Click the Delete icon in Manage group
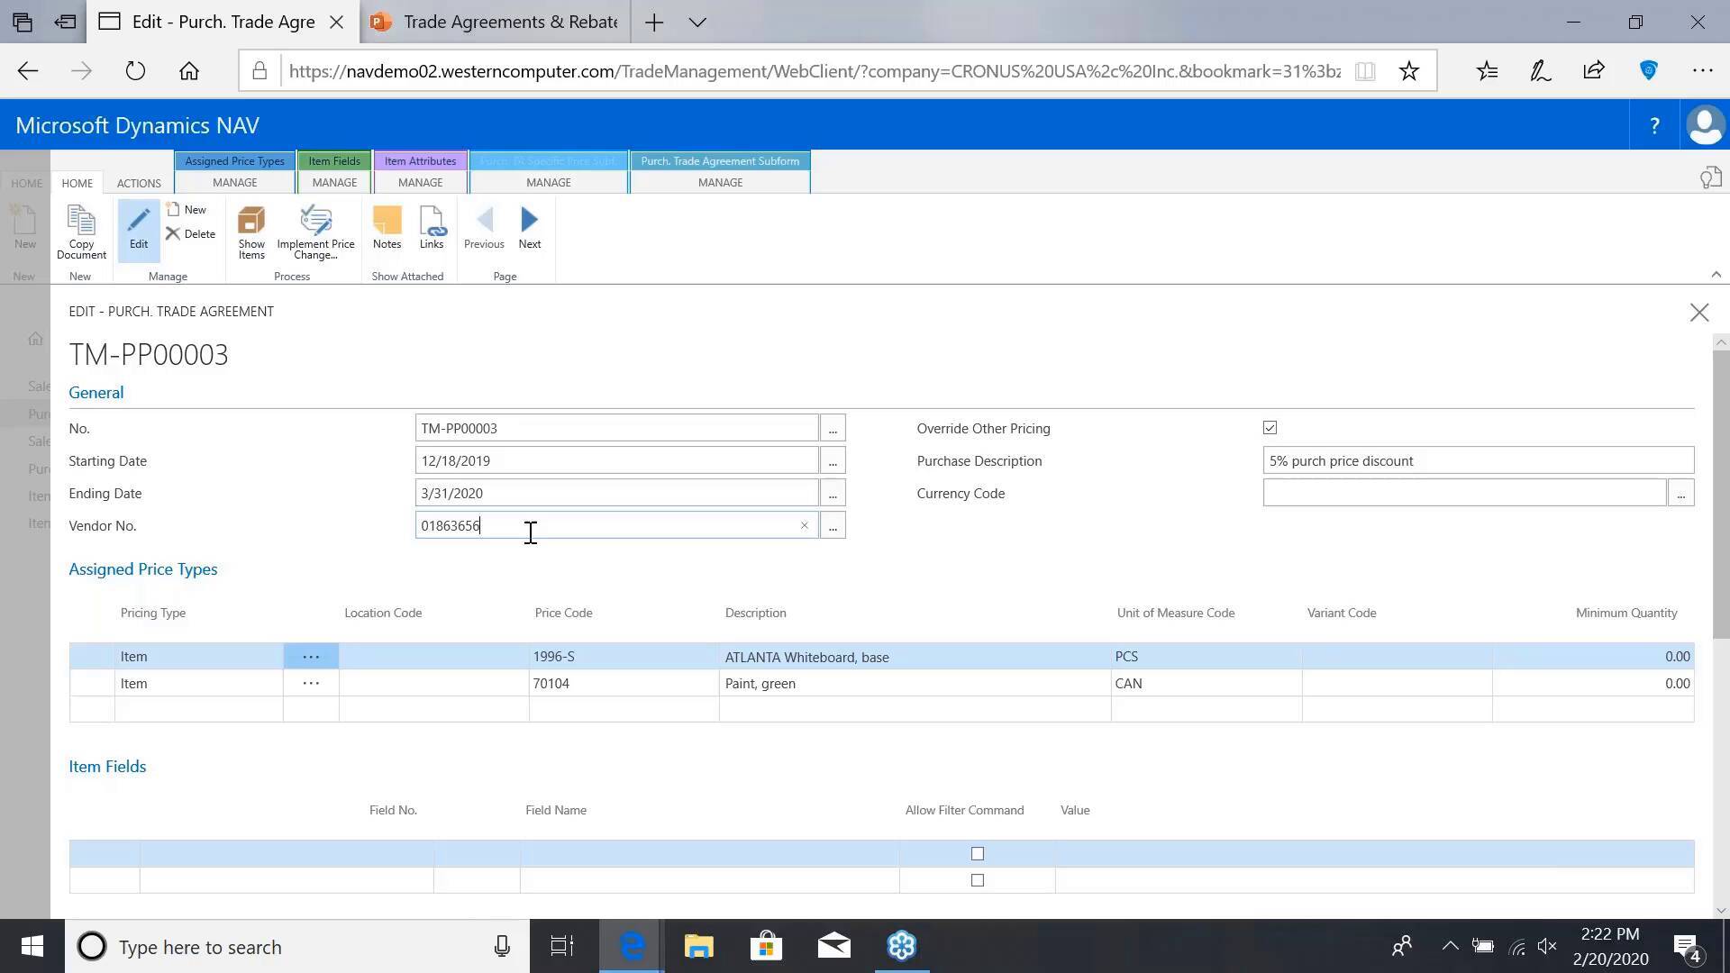 (x=190, y=234)
